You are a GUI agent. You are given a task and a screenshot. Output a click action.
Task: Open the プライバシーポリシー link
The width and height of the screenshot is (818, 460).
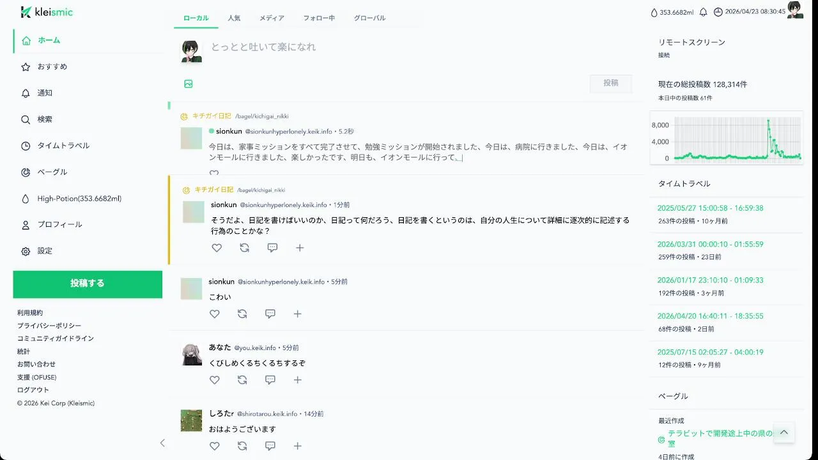point(49,326)
